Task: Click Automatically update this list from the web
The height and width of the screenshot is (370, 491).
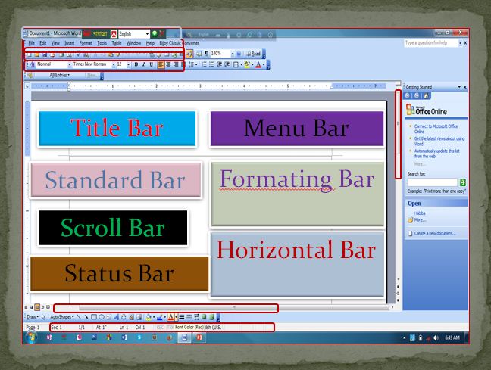Action: point(437,154)
